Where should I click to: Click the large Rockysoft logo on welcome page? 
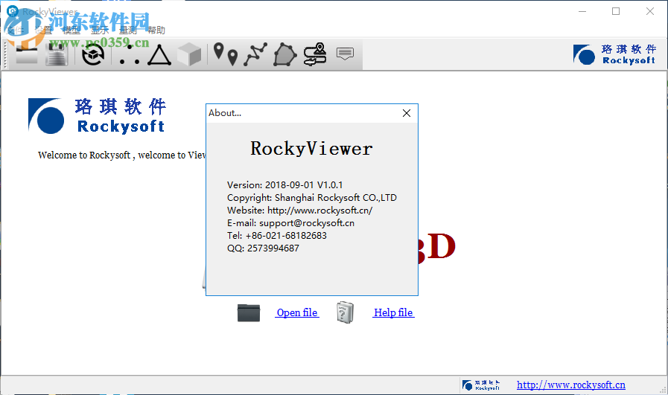97,116
